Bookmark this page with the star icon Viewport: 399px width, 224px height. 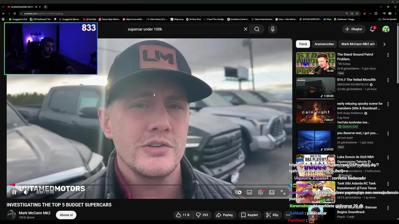357,13
